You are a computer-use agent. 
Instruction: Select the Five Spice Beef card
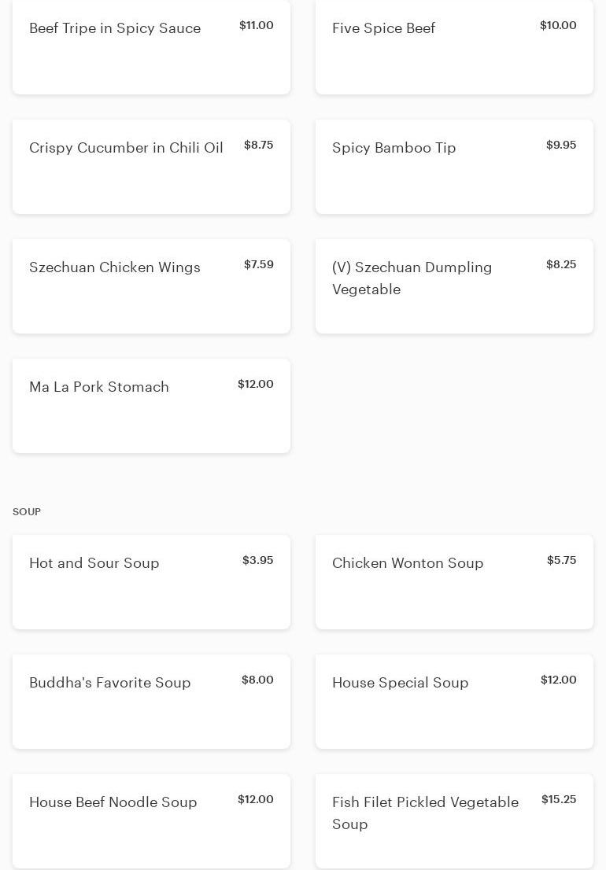454,47
